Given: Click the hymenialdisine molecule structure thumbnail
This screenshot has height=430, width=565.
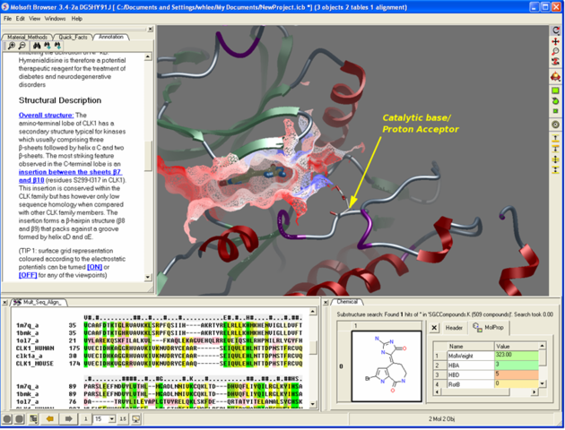Looking at the screenshot, I should coord(387,366).
